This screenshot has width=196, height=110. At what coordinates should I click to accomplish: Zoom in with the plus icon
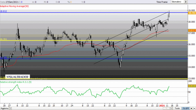[x=191, y=108]
